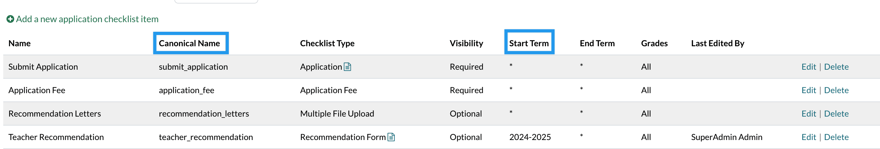880x149 pixels.
Task: Click Add a new application checklist item
Action: pyautogui.click(x=87, y=19)
